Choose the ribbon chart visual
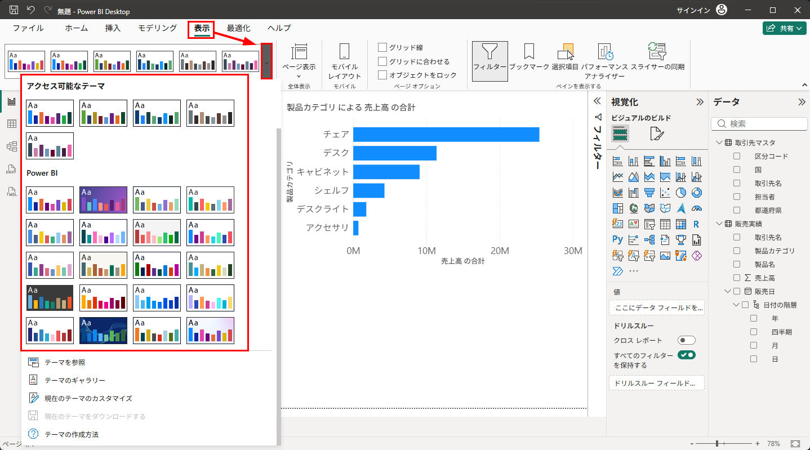Image resolution: width=810 pixels, height=450 pixels. 617,193
